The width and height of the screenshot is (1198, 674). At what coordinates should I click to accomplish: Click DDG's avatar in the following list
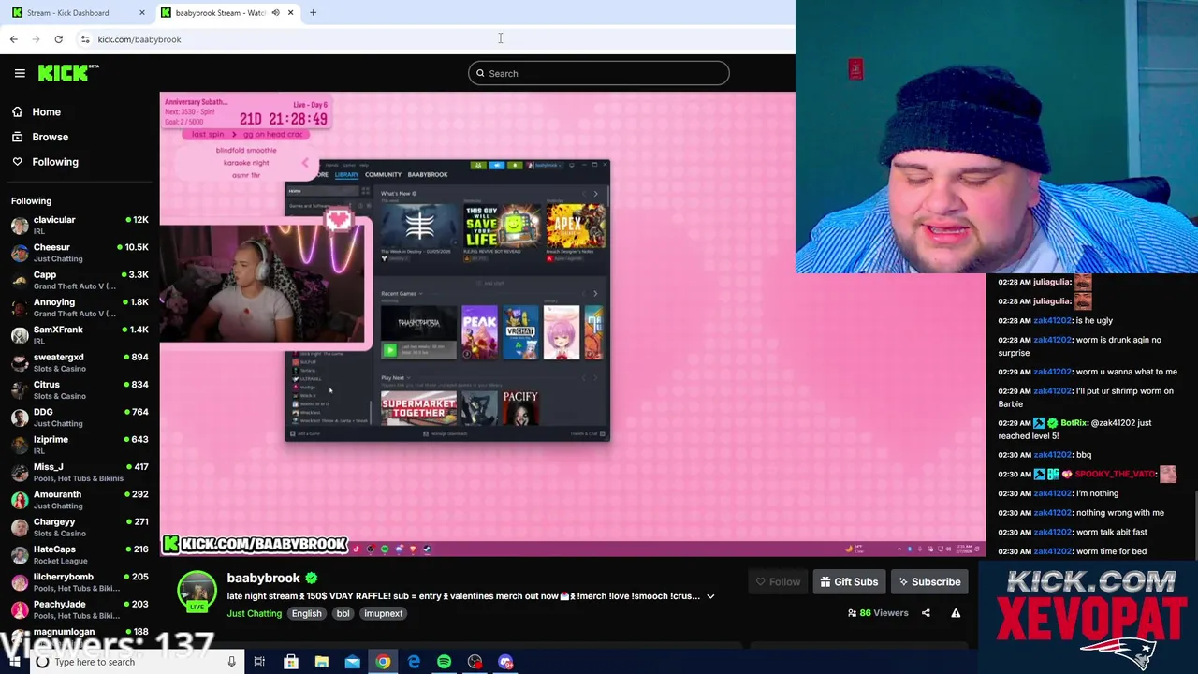pyautogui.click(x=20, y=418)
